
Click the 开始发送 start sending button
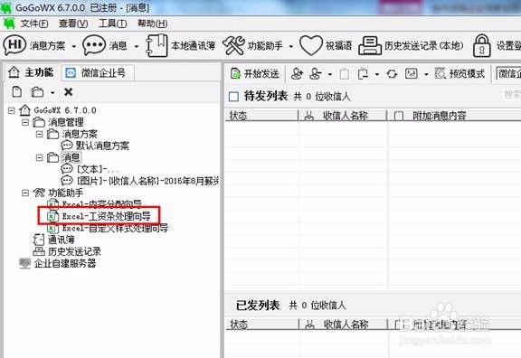click(255, 74)
